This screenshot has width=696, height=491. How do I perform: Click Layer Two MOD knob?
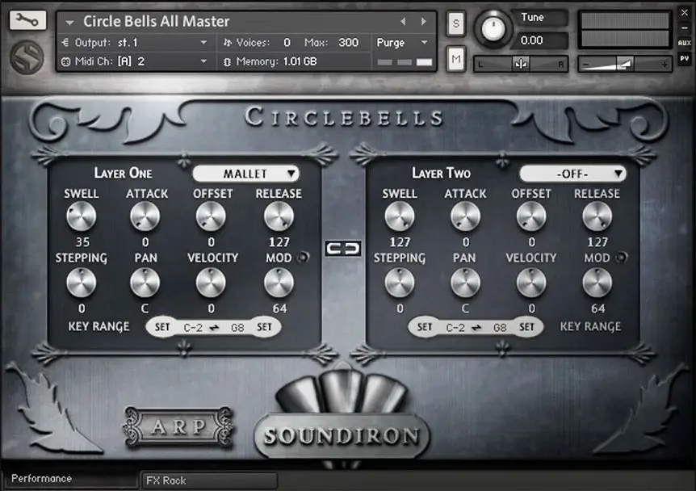coord(597,283)
